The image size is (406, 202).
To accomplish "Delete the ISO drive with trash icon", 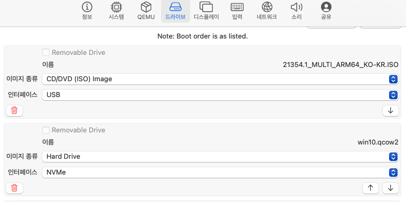I will click(14, 111).
